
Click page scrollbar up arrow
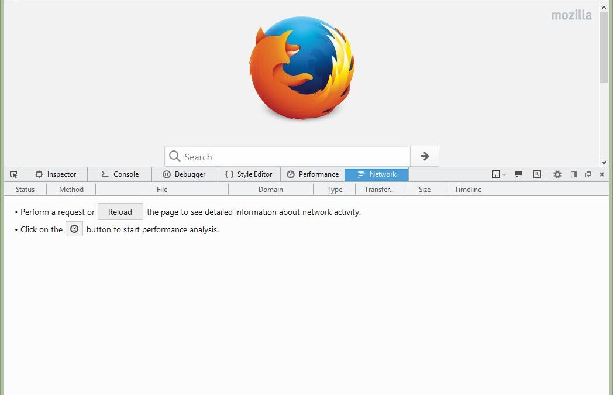[604, 7]
